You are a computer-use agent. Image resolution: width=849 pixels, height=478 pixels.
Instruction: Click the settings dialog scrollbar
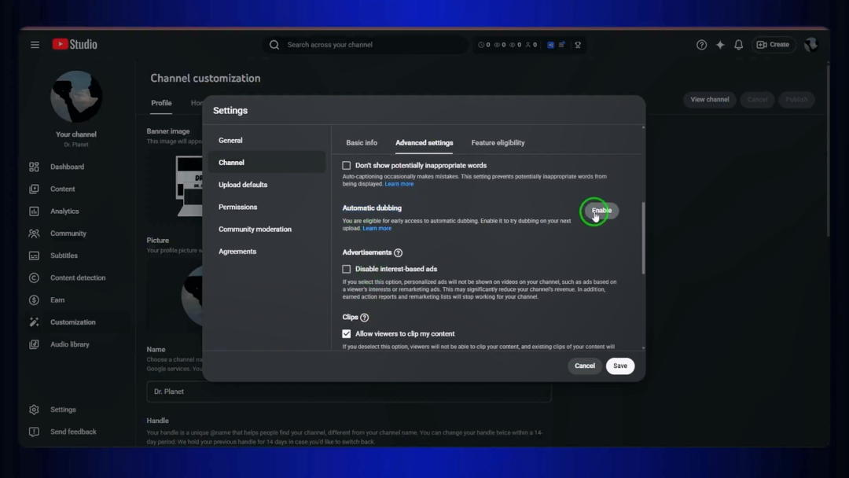pyautogui.click(x=643, y=238)
